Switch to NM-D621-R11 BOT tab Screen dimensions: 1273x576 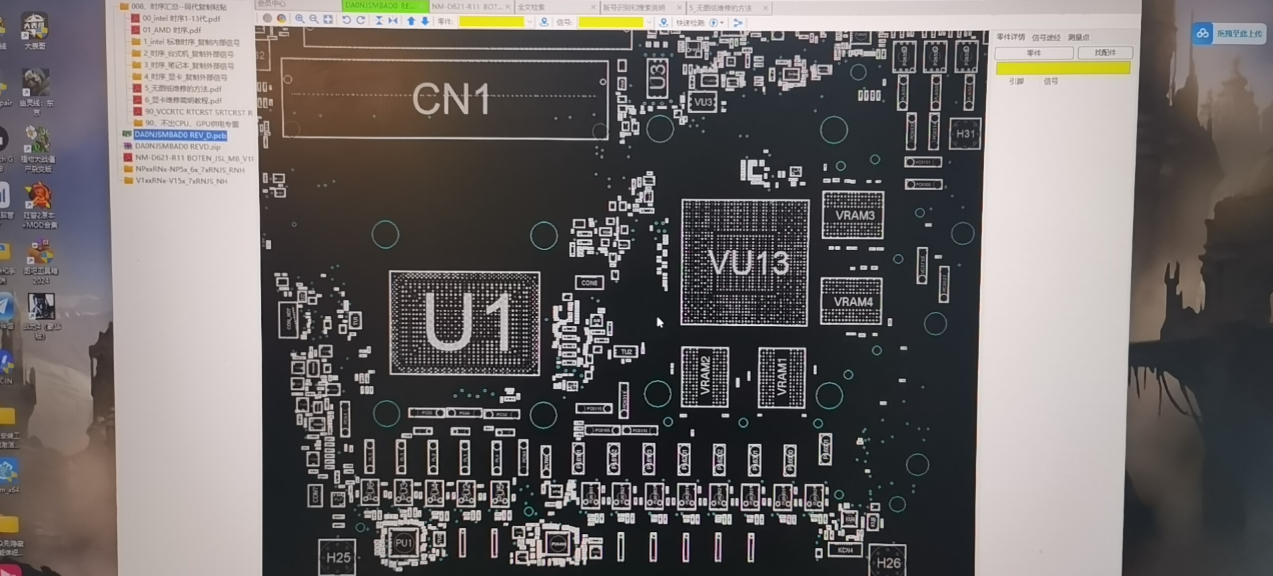[x=466, y=7]
